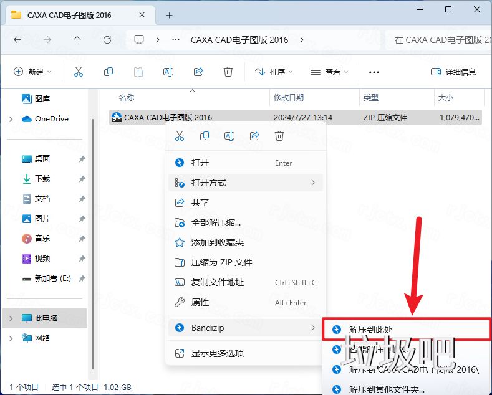Screen dimensions: 492x395
Task: Open the address bar ellipsis breadcrumb
Action: [x=176, y=40]
